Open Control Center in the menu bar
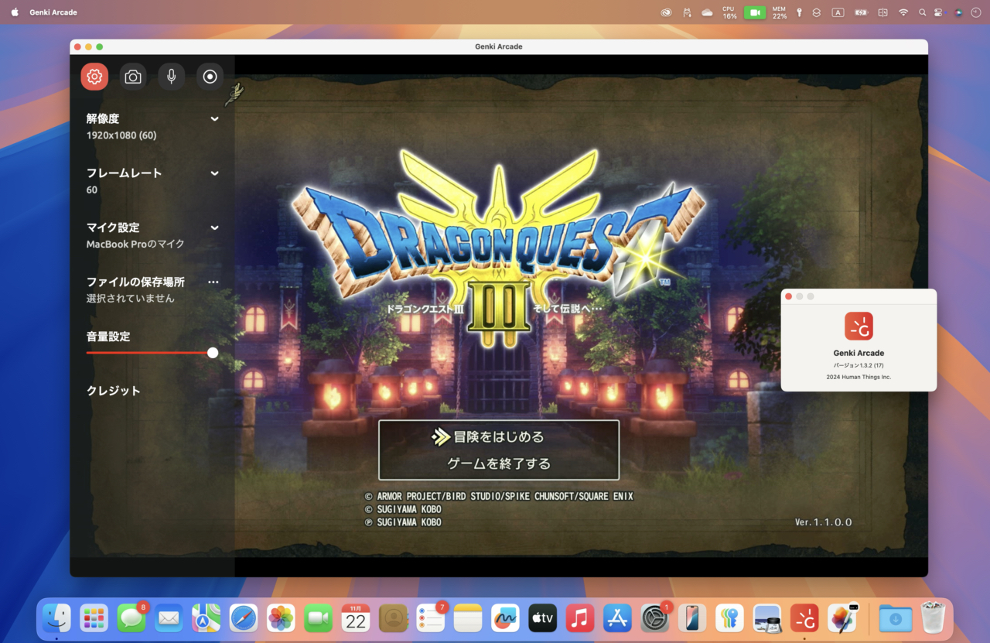This screenshot has width=990, height=643. [x=938, y=12]
